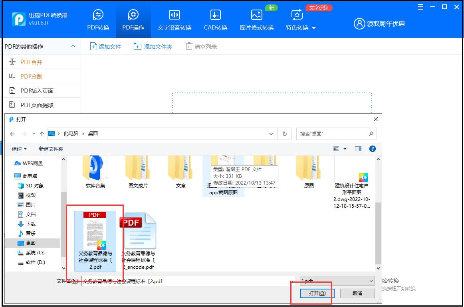The height and width of the screenshot is (307, 464).
Task: Expand the view options arrow in the dialog
Action: pos(344,148)
